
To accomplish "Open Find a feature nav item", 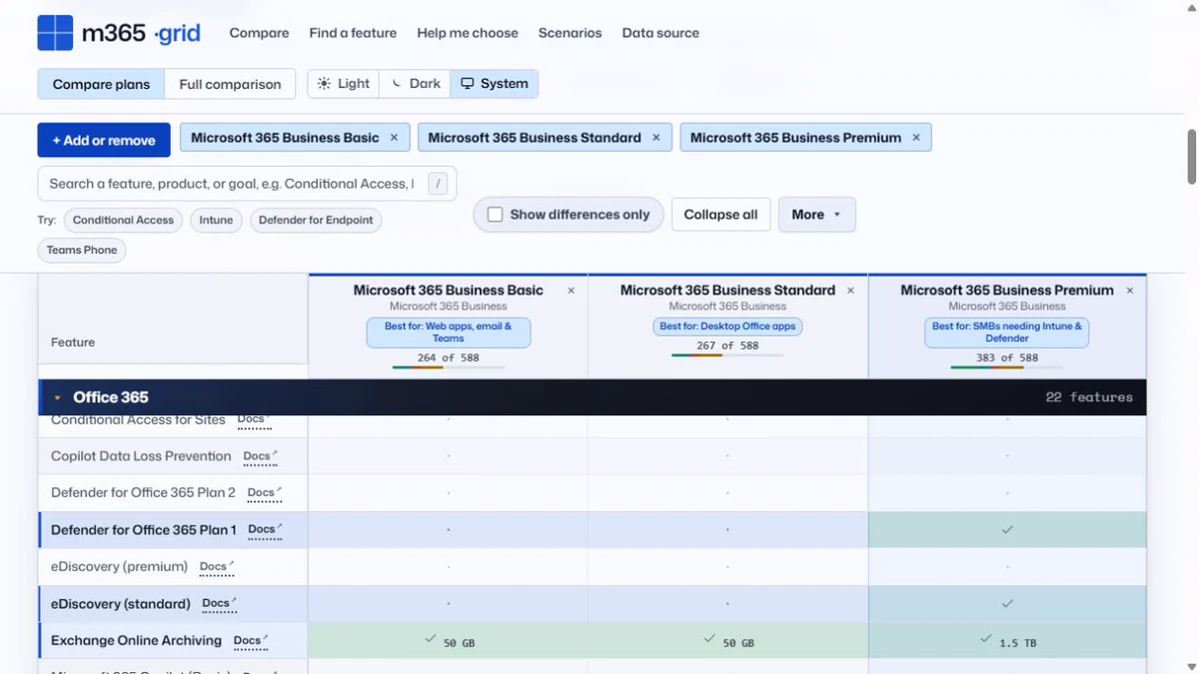I will (353, 33).
